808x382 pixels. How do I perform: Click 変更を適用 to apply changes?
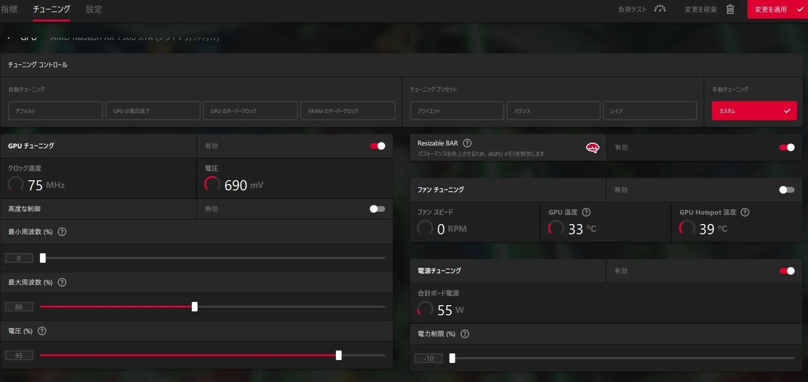[x=777, y=9]
